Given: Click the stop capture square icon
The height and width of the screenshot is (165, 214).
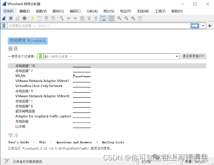Looking at the screenshot, I should coord(11,18).
